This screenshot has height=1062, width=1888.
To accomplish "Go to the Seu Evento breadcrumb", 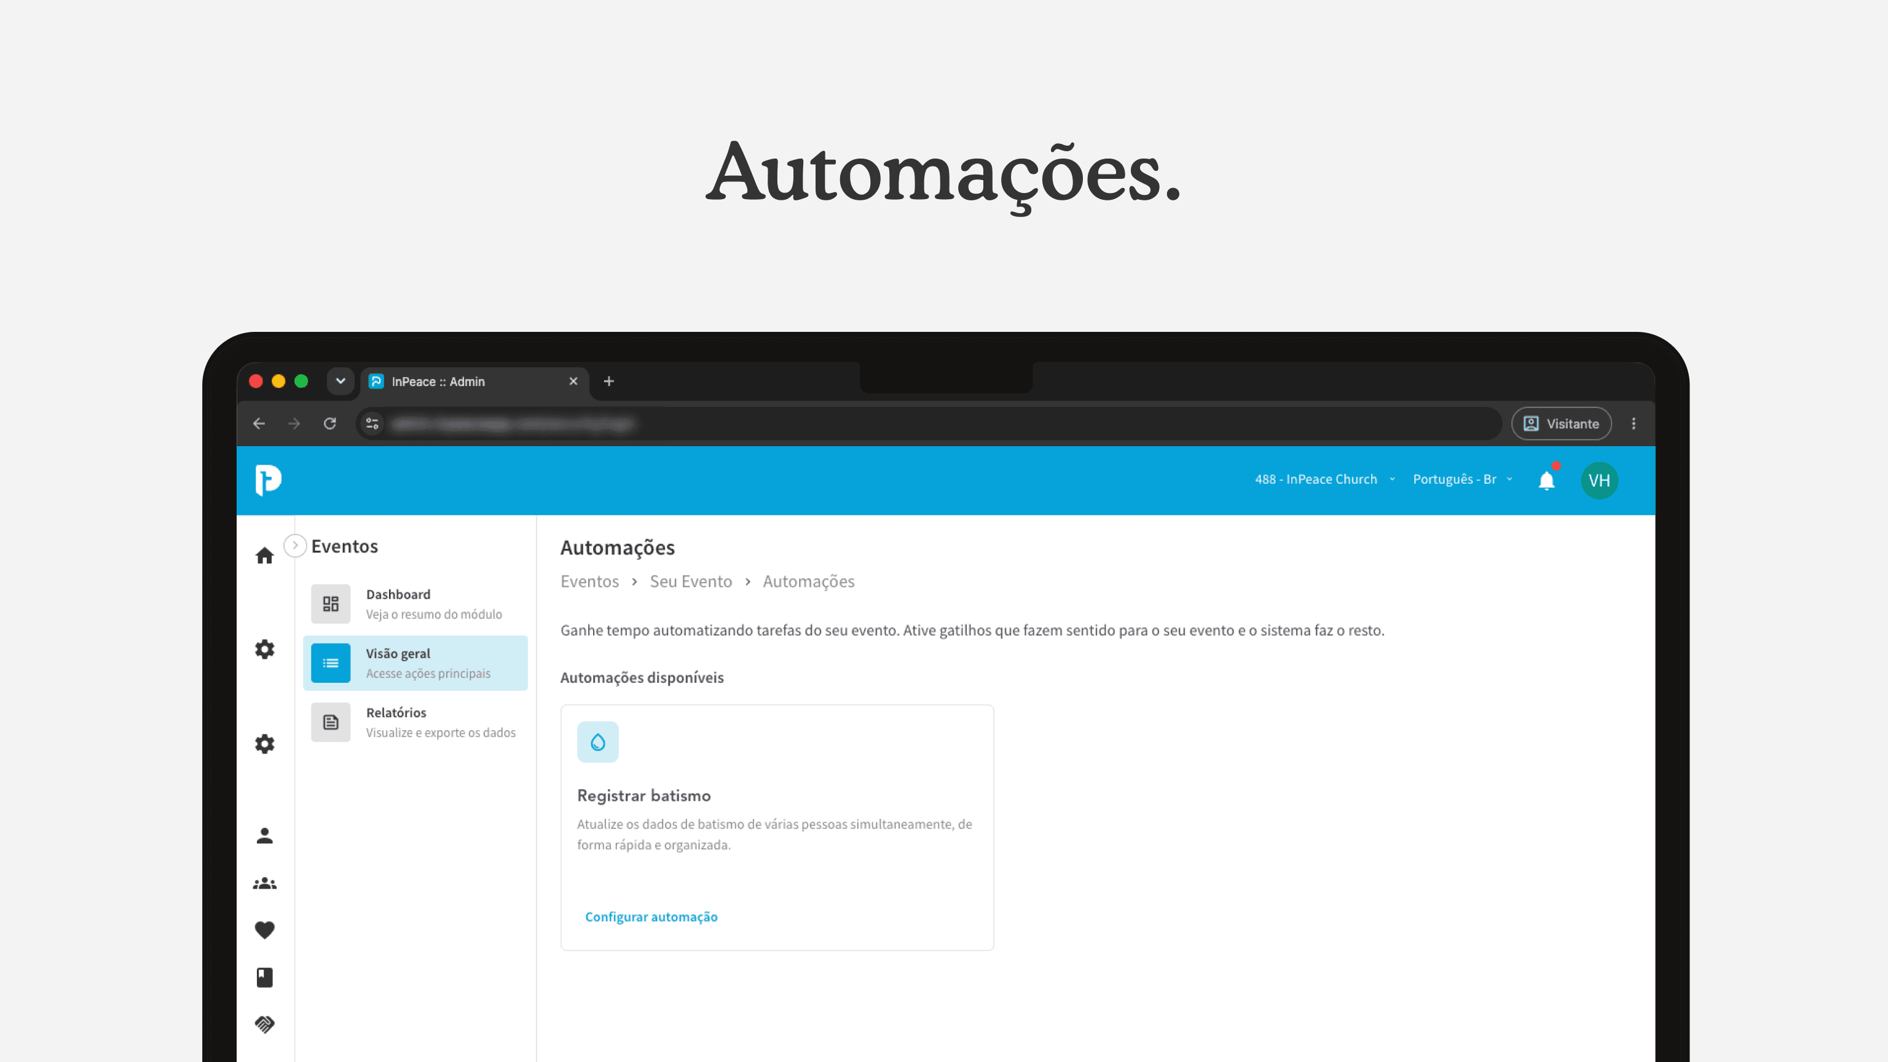I will pyautogui.click(x=690, y=581).
